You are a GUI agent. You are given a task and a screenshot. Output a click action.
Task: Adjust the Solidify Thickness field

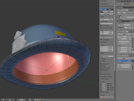pyautogui.click(x=124, y=37)
